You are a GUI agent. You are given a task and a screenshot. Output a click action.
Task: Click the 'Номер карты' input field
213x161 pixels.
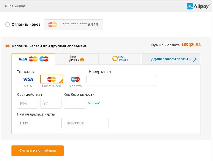[122, 80]
